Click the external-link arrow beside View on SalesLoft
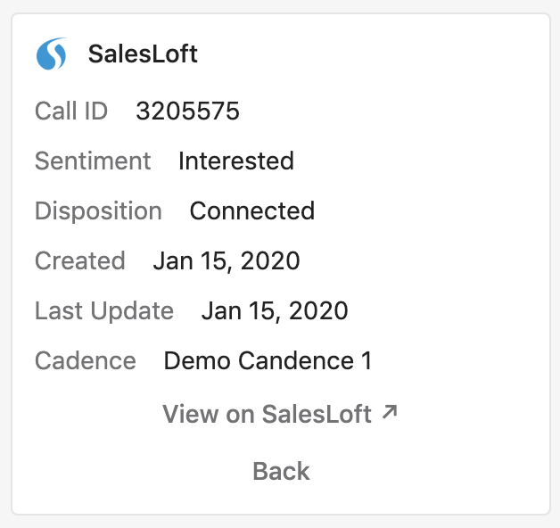This screenshot has height=528, width=560. click(390, 412)
